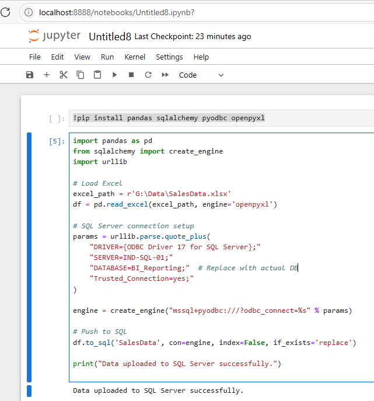Select the pip install cell

pyautogui.click(x=221, y=118)
